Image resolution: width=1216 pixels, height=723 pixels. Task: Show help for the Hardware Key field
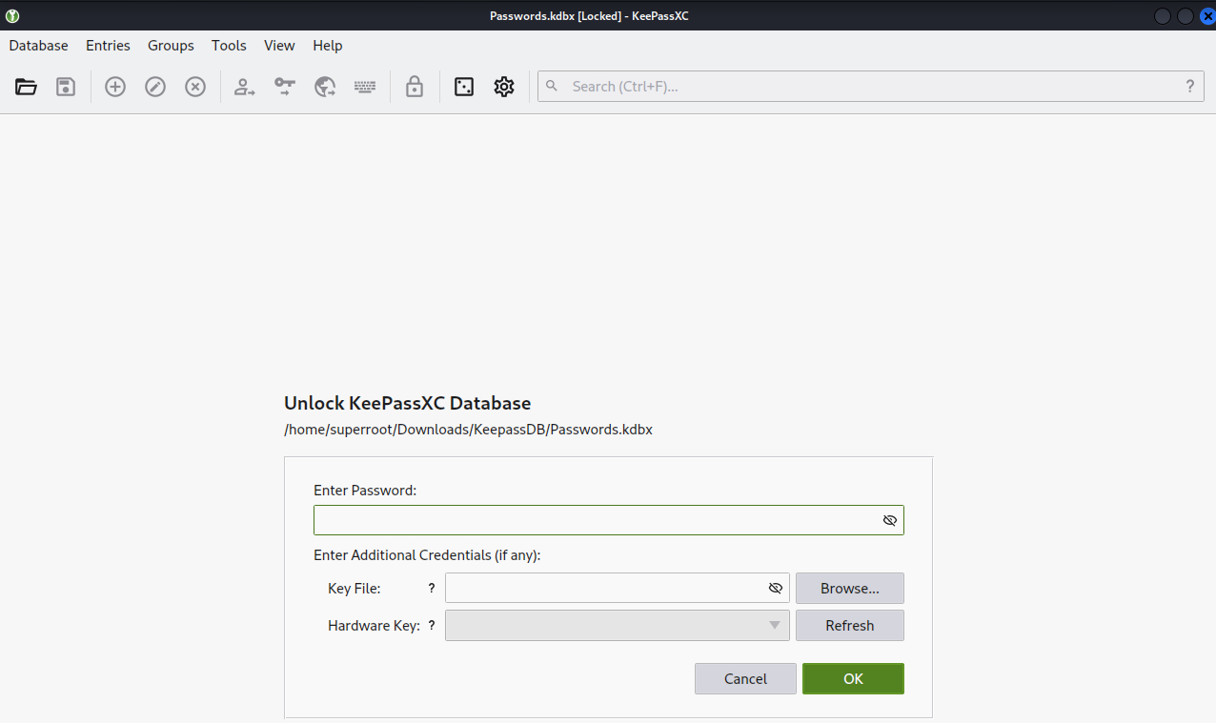click(432, 626)
